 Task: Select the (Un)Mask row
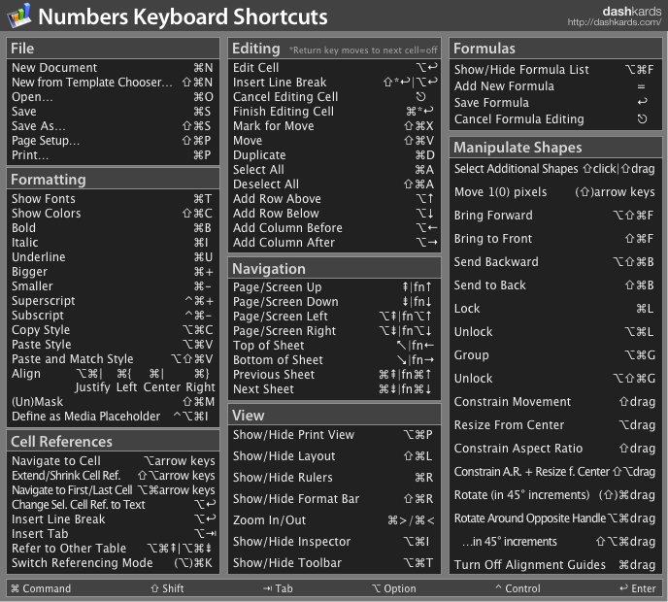113,402
